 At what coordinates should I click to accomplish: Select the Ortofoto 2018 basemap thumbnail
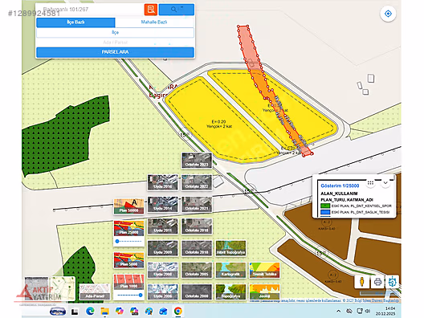click(x=197, y=226)
